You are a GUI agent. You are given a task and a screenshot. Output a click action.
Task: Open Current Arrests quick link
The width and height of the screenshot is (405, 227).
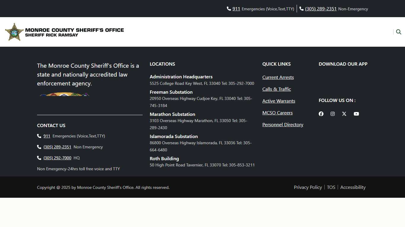click(278, 77)
